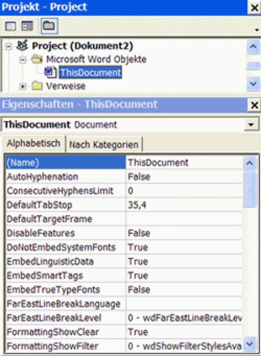Select the DefaultTabStop property
The image size is (261, 356).
65,205
